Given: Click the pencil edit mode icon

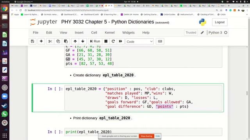Looking at the screenshot, I should (x=202, y=33).
